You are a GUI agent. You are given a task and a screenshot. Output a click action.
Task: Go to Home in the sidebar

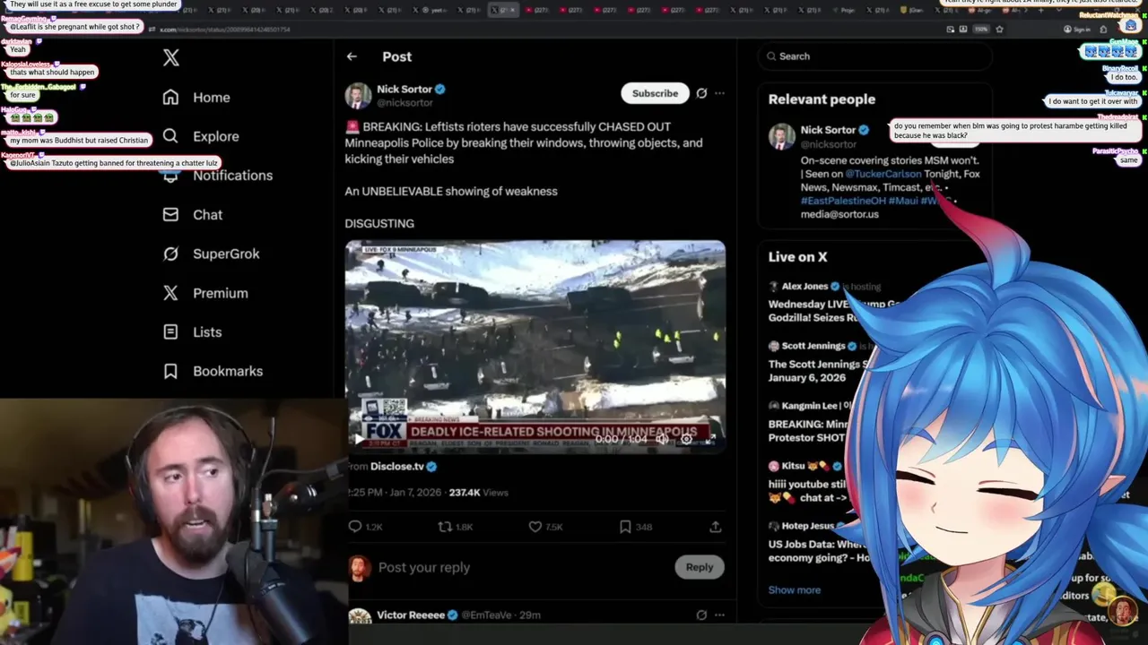(x=196, y=98)
